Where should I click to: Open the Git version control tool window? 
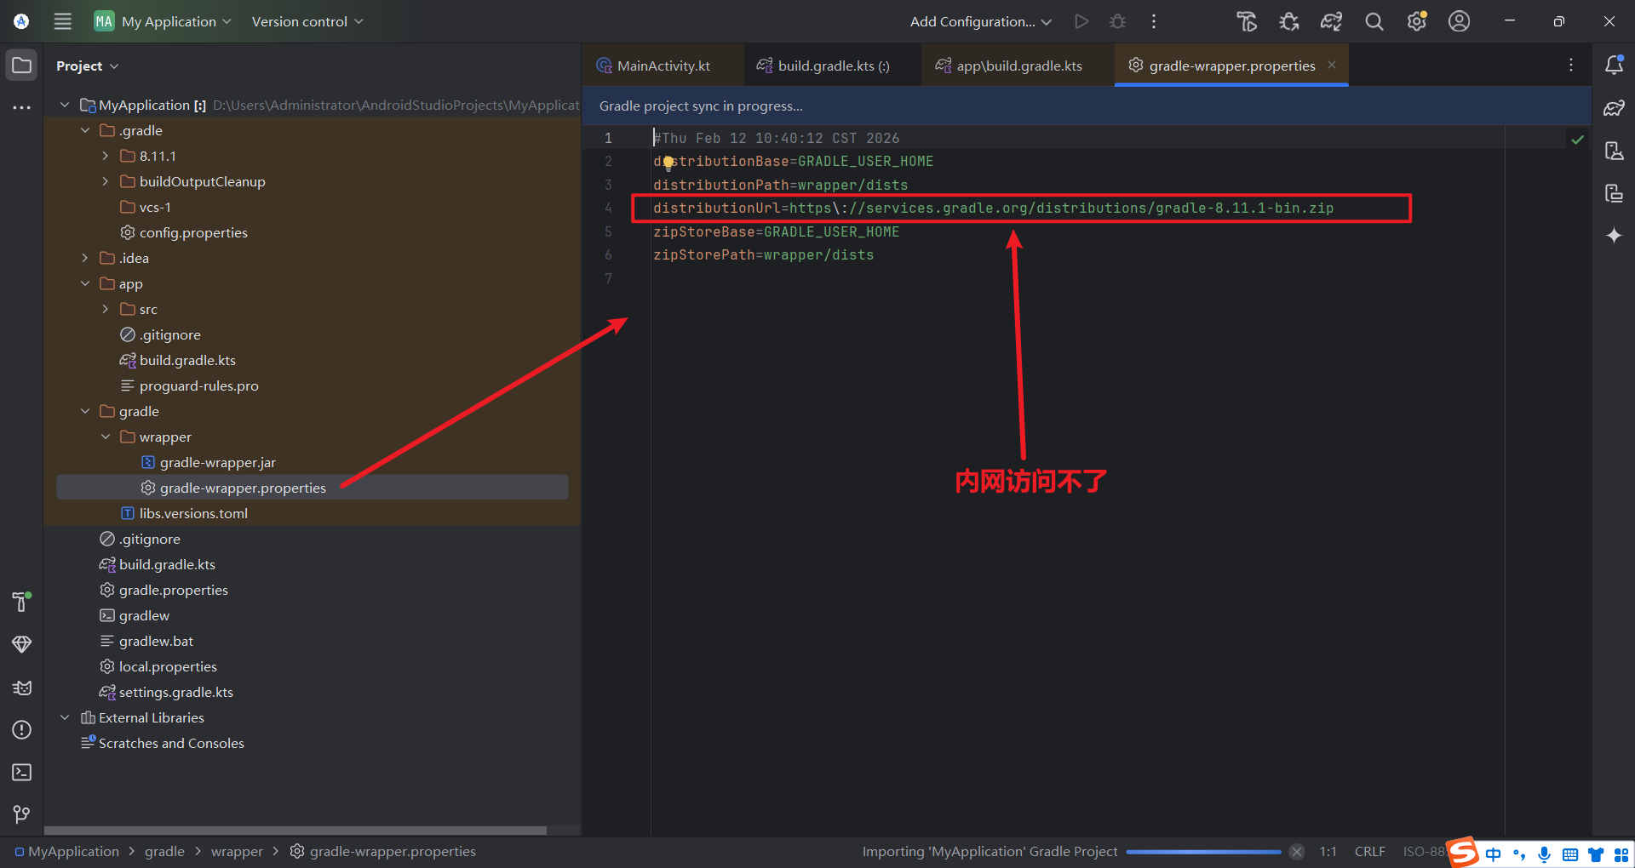click(22, 814)
